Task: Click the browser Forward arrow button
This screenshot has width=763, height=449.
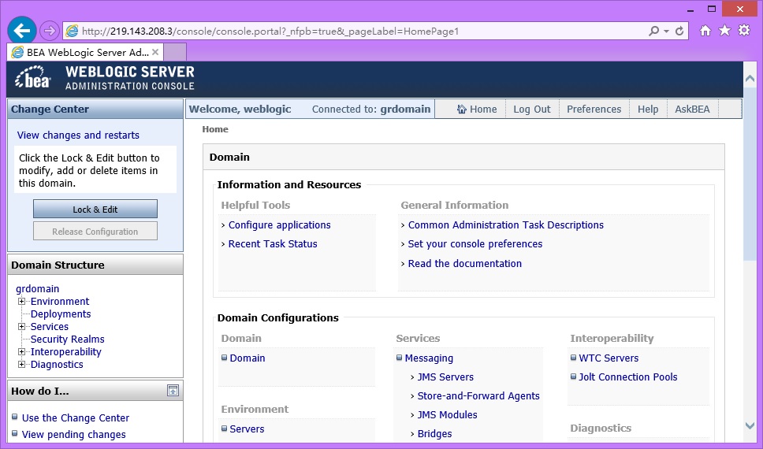Action: click(x=49, y=32)
